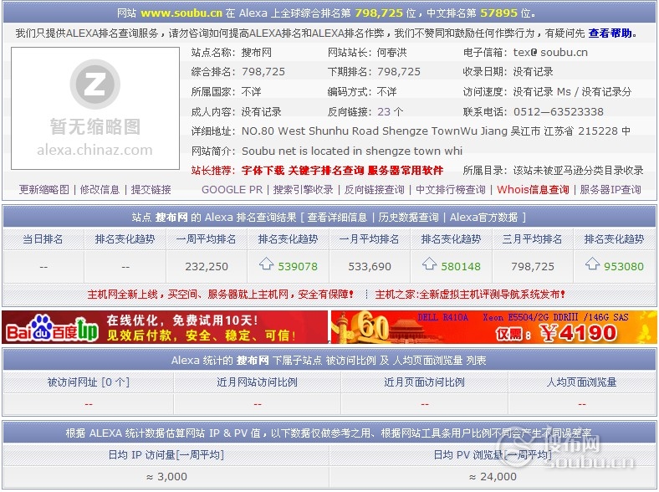Click the up arrow icon beside 953080

(x=592, y=264)
